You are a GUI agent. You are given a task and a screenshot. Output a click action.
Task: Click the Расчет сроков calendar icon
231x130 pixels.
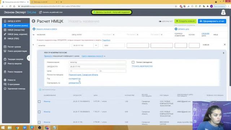tap(5, 47)
